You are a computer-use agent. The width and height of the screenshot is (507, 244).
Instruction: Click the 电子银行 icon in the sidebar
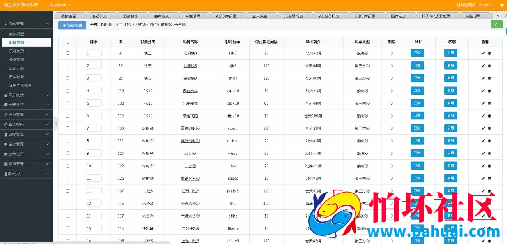pos(5,105)
